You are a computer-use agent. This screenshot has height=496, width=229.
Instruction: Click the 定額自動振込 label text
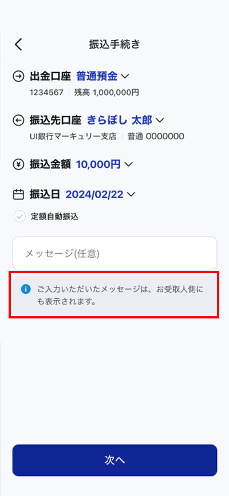(55, 216)
